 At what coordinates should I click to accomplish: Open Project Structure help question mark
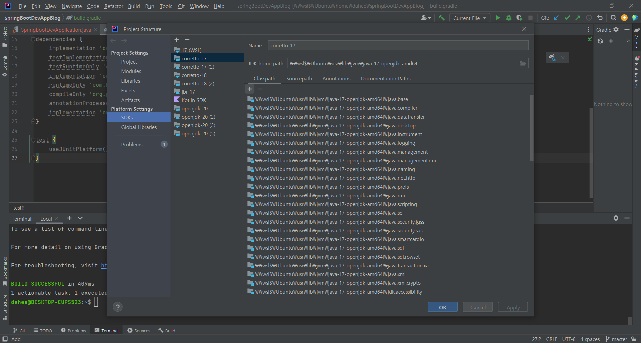118,307
